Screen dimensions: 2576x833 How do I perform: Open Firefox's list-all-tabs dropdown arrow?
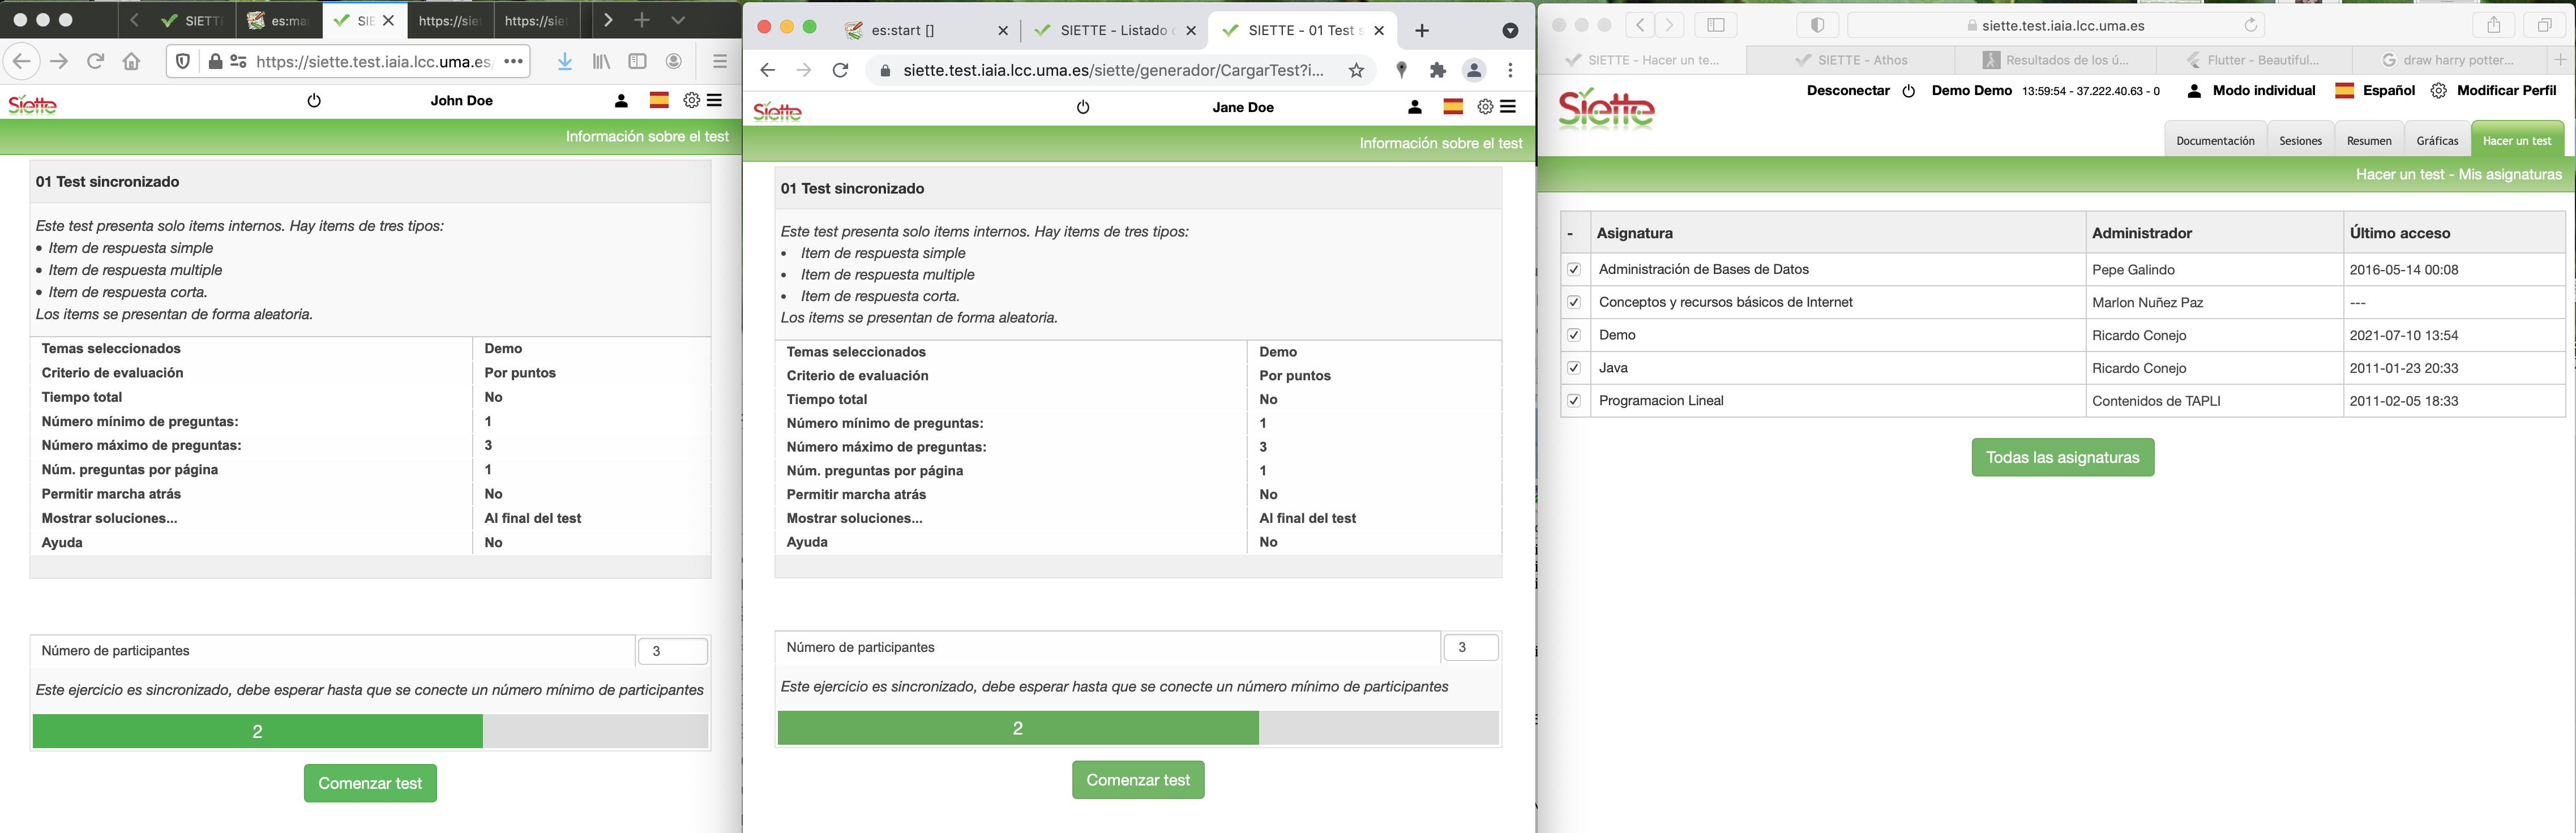tap(678, 20)
